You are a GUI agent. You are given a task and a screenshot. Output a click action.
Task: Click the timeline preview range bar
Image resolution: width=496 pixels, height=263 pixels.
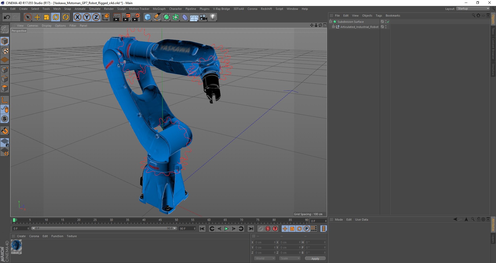pyautogui.click(x=104, y=228)
